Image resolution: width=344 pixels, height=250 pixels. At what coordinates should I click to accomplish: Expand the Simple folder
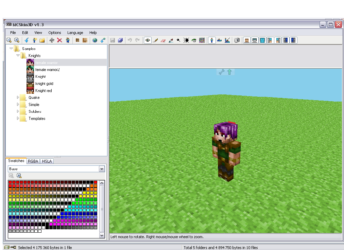tap(18, 104)
